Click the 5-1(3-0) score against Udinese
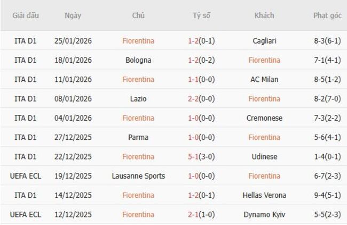Viewport: 347px width, 225px height. click(x=201, y=156)
